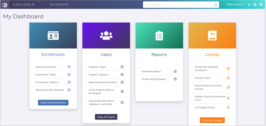
Task: Open the Stella Grace user dropdown
Action: coord(235,5)
